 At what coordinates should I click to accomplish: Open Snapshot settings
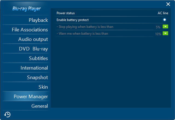tap(26, 77)
